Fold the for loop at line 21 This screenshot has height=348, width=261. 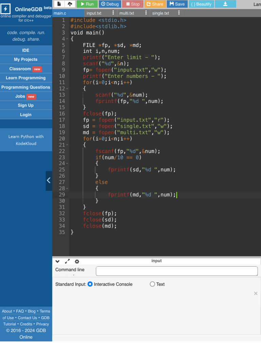[x=67, y=145]
